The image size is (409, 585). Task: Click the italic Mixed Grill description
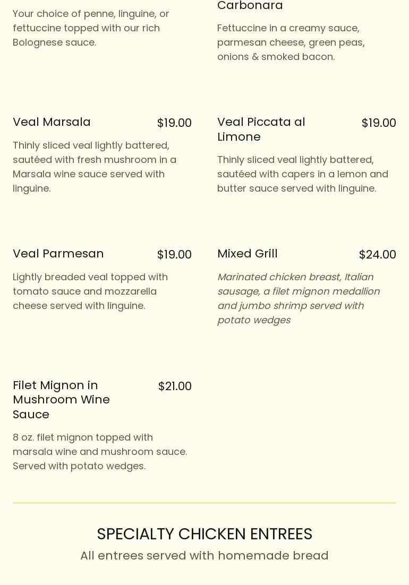click(299, 298)
